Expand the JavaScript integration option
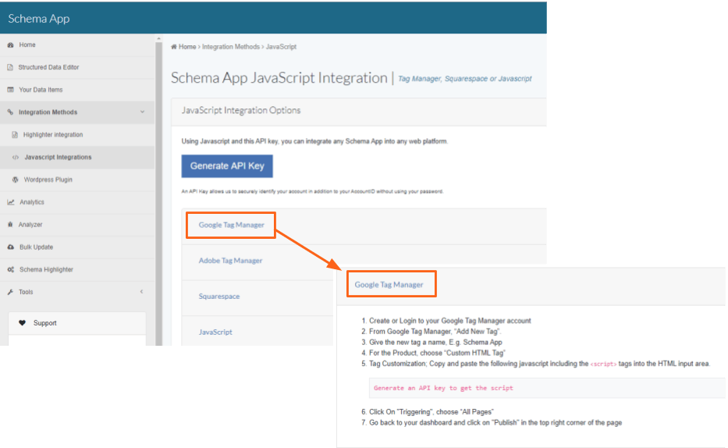This screenshot has width=728, height=448. click(x=215, y=332)
